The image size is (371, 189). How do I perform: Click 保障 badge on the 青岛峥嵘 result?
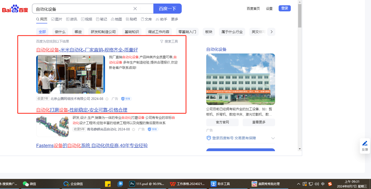coord(153,129)
